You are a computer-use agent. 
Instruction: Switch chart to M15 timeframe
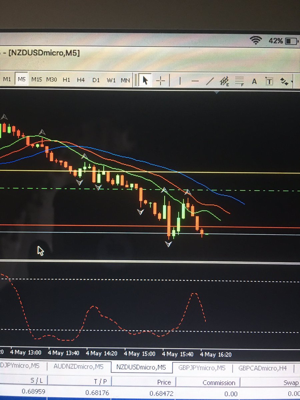pyautogui.click(x=37, y=80)
